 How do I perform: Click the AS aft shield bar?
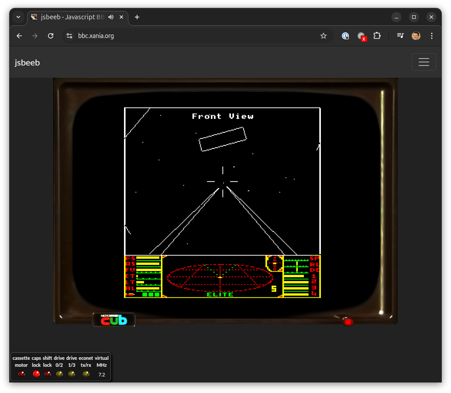coord(148,264)
